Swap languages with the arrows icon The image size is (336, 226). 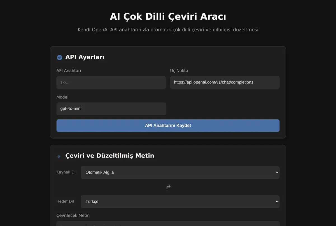click(x=168, y=187)
